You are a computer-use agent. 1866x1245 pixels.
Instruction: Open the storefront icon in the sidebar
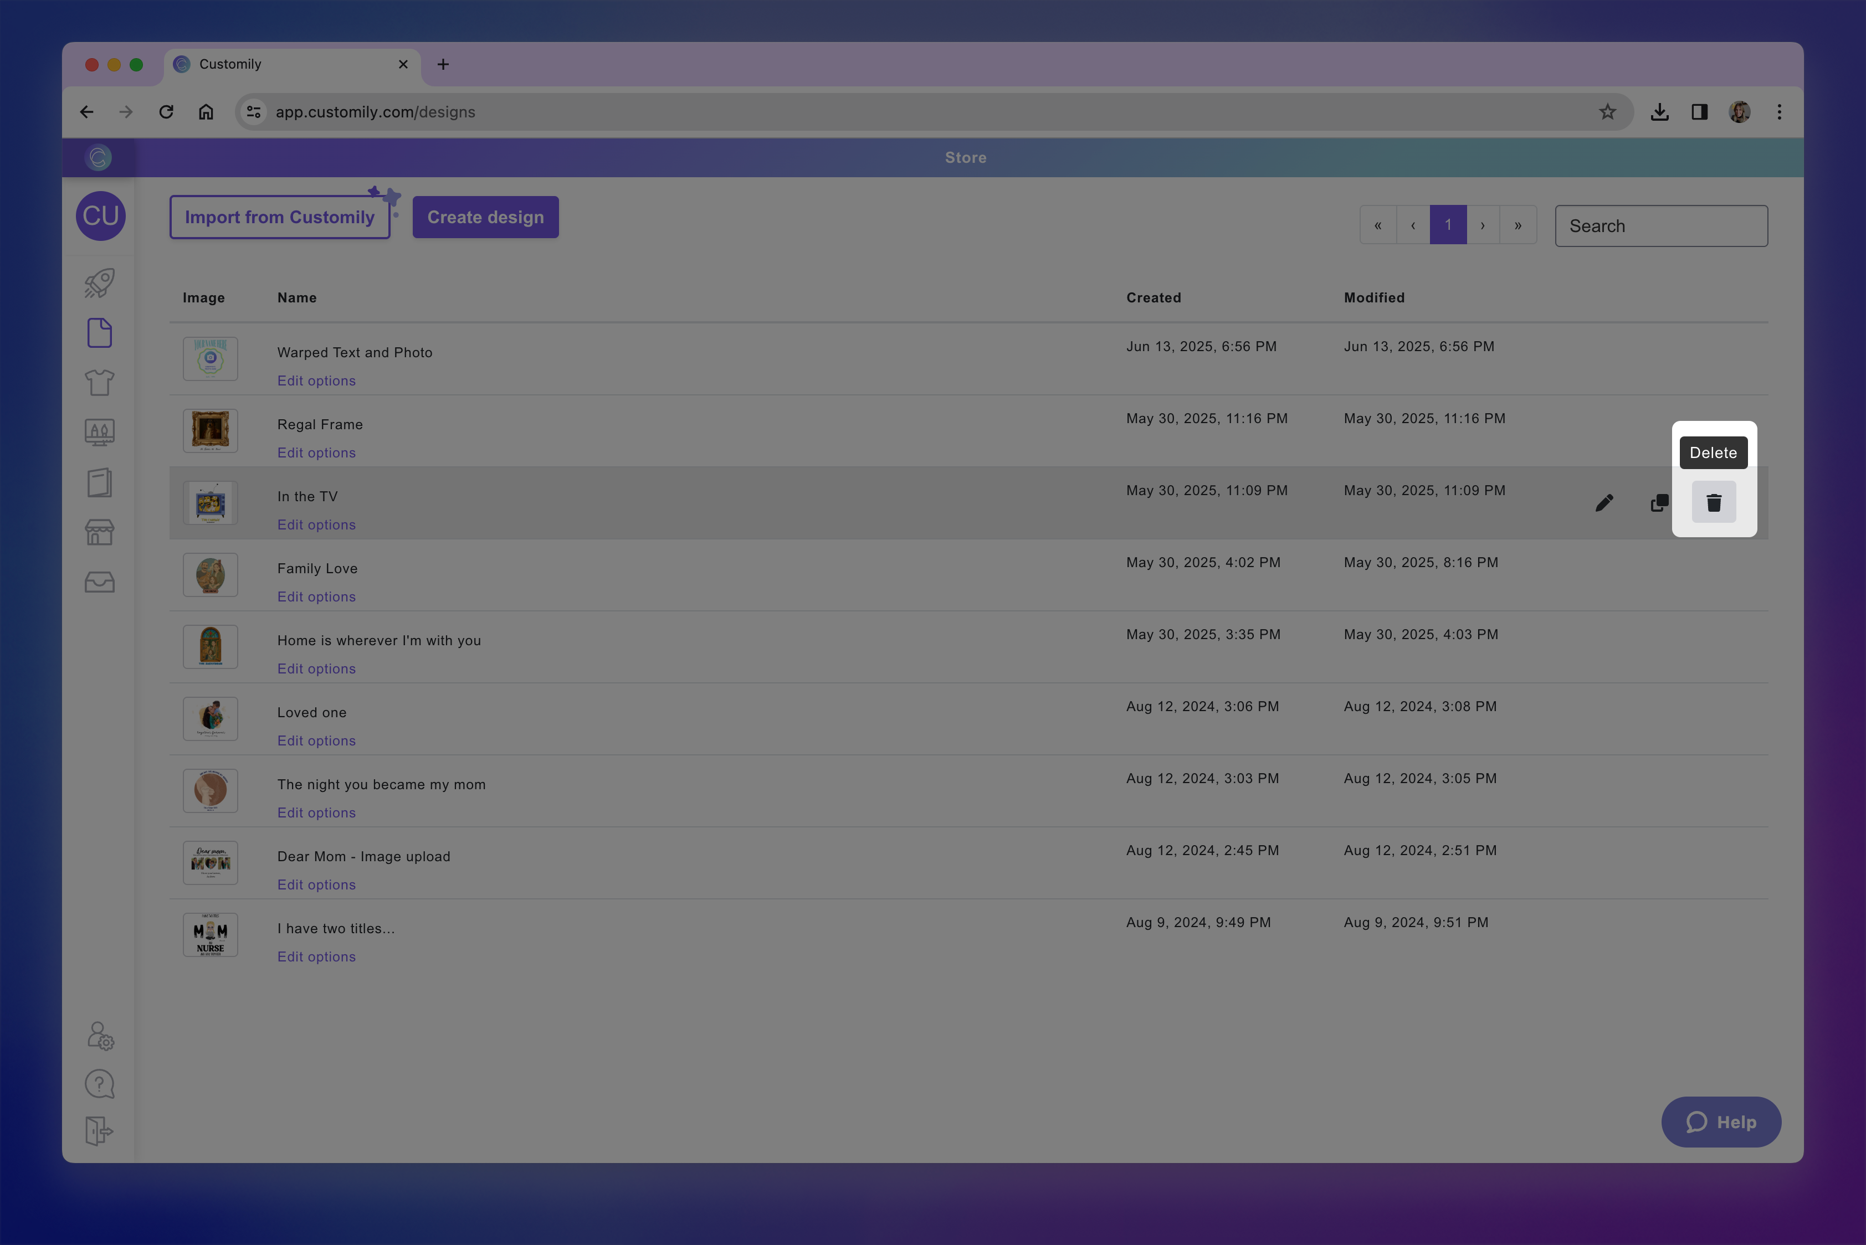pyautogui.click(x=99, y=532)
